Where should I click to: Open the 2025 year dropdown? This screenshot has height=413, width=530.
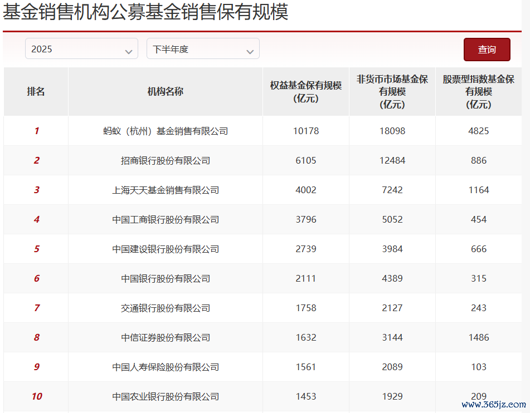pyautogui.click(x=81, y=48)
